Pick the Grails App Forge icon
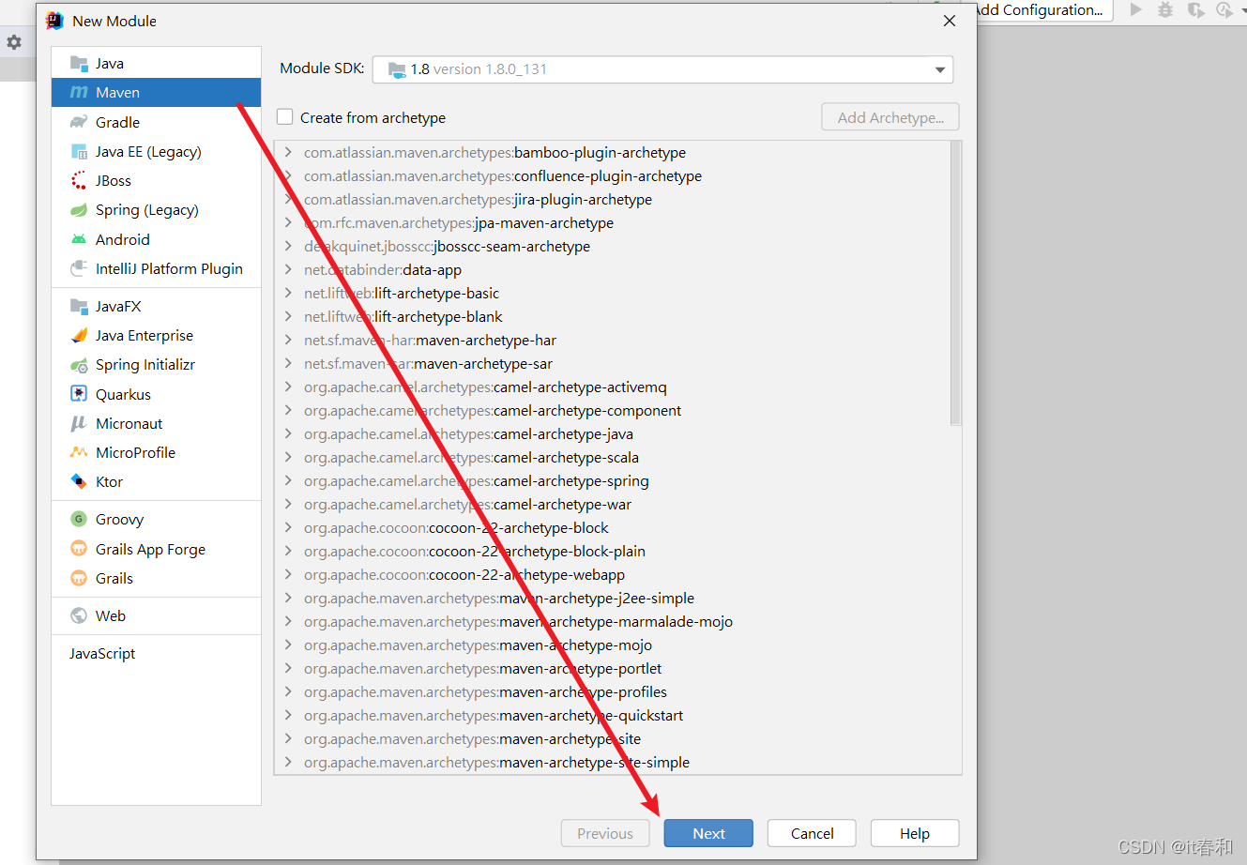Viewport: 1247px width, 865px height. point(79,550)
